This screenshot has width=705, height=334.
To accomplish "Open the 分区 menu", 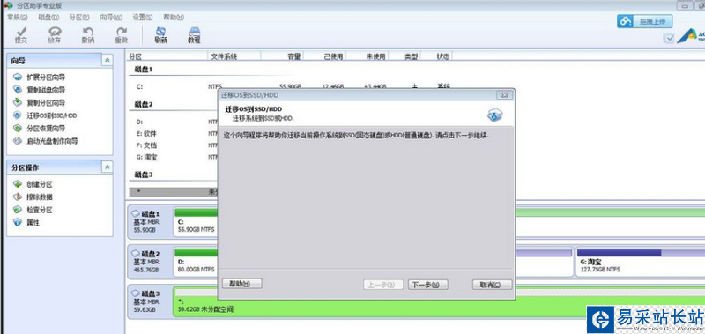I will [x=79, y=17].
